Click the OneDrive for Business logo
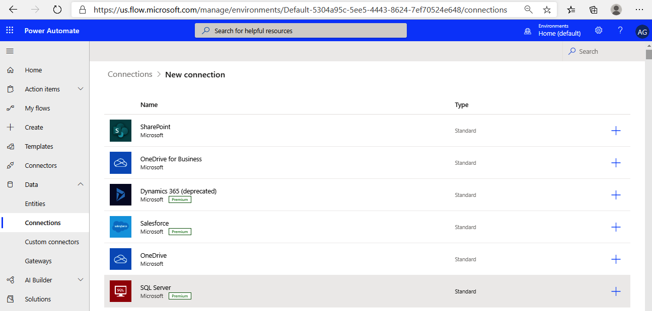This screenshot has width=652, height=311. coord(120,163)
